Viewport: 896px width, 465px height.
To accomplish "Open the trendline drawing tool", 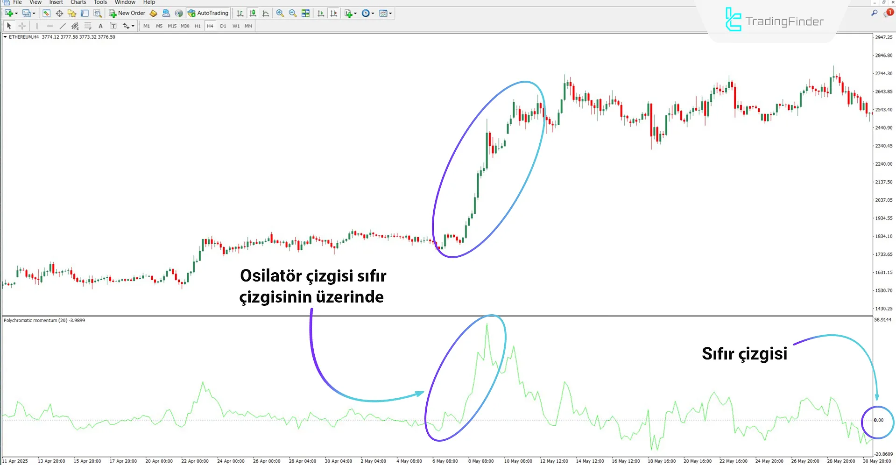I will [63, 26].
